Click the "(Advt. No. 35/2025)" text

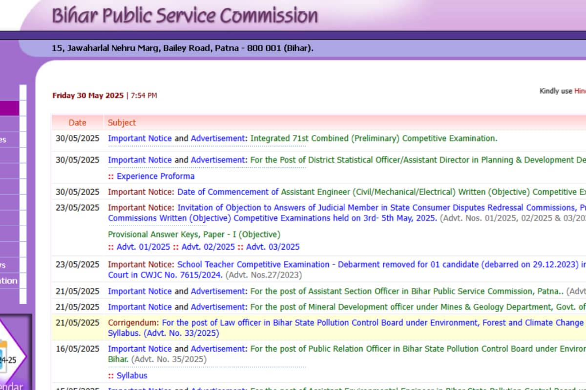click(168, 359)
